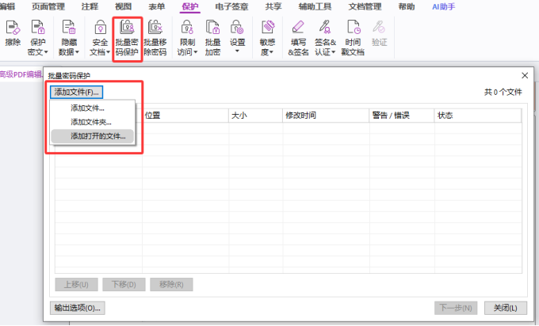Expand the 签名&认证 dropdown
539x326 pixels.
325,38
